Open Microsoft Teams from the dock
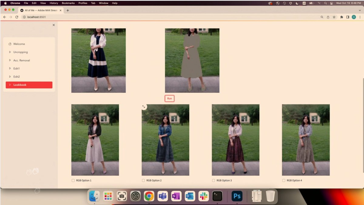The image size is (364, 205). [x=163, y=196]
